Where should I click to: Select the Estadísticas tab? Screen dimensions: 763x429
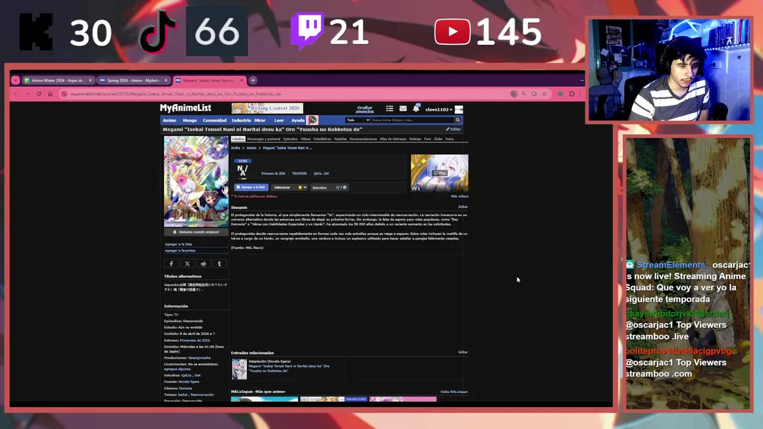322,139
